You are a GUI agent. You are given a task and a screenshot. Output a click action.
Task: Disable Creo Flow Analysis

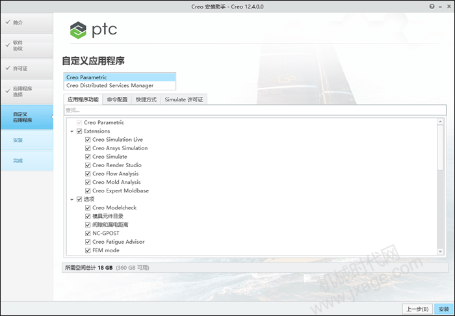click(x=88, y=174)
